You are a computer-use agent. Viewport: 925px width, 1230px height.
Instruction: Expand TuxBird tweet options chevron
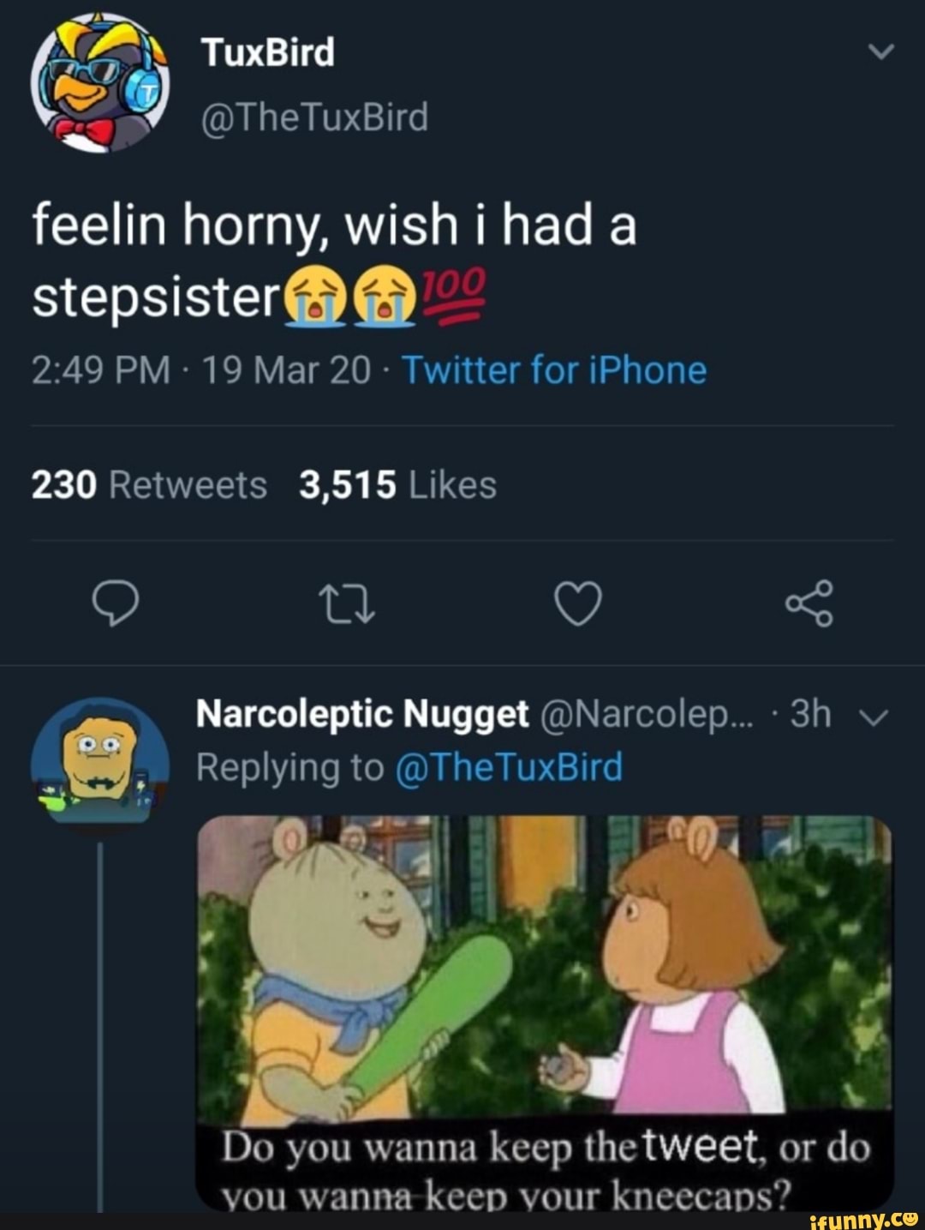[880, 53]
